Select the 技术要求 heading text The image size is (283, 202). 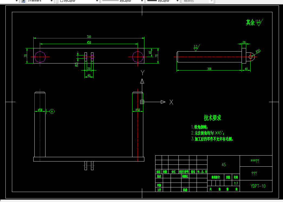pyautogui.click(x=212, y=118)
